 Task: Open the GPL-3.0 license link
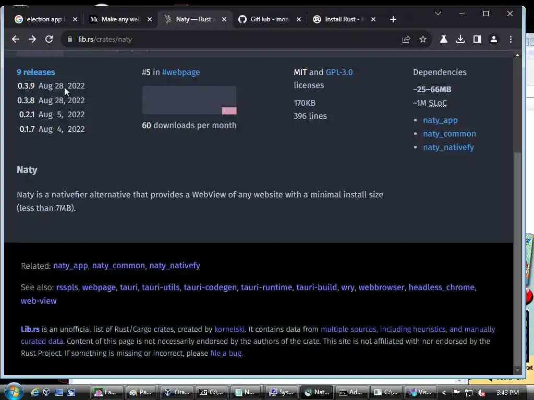(x=339, y=72)
